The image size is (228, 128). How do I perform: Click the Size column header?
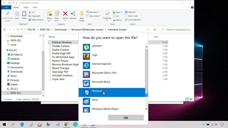click(x=156, y=37)
